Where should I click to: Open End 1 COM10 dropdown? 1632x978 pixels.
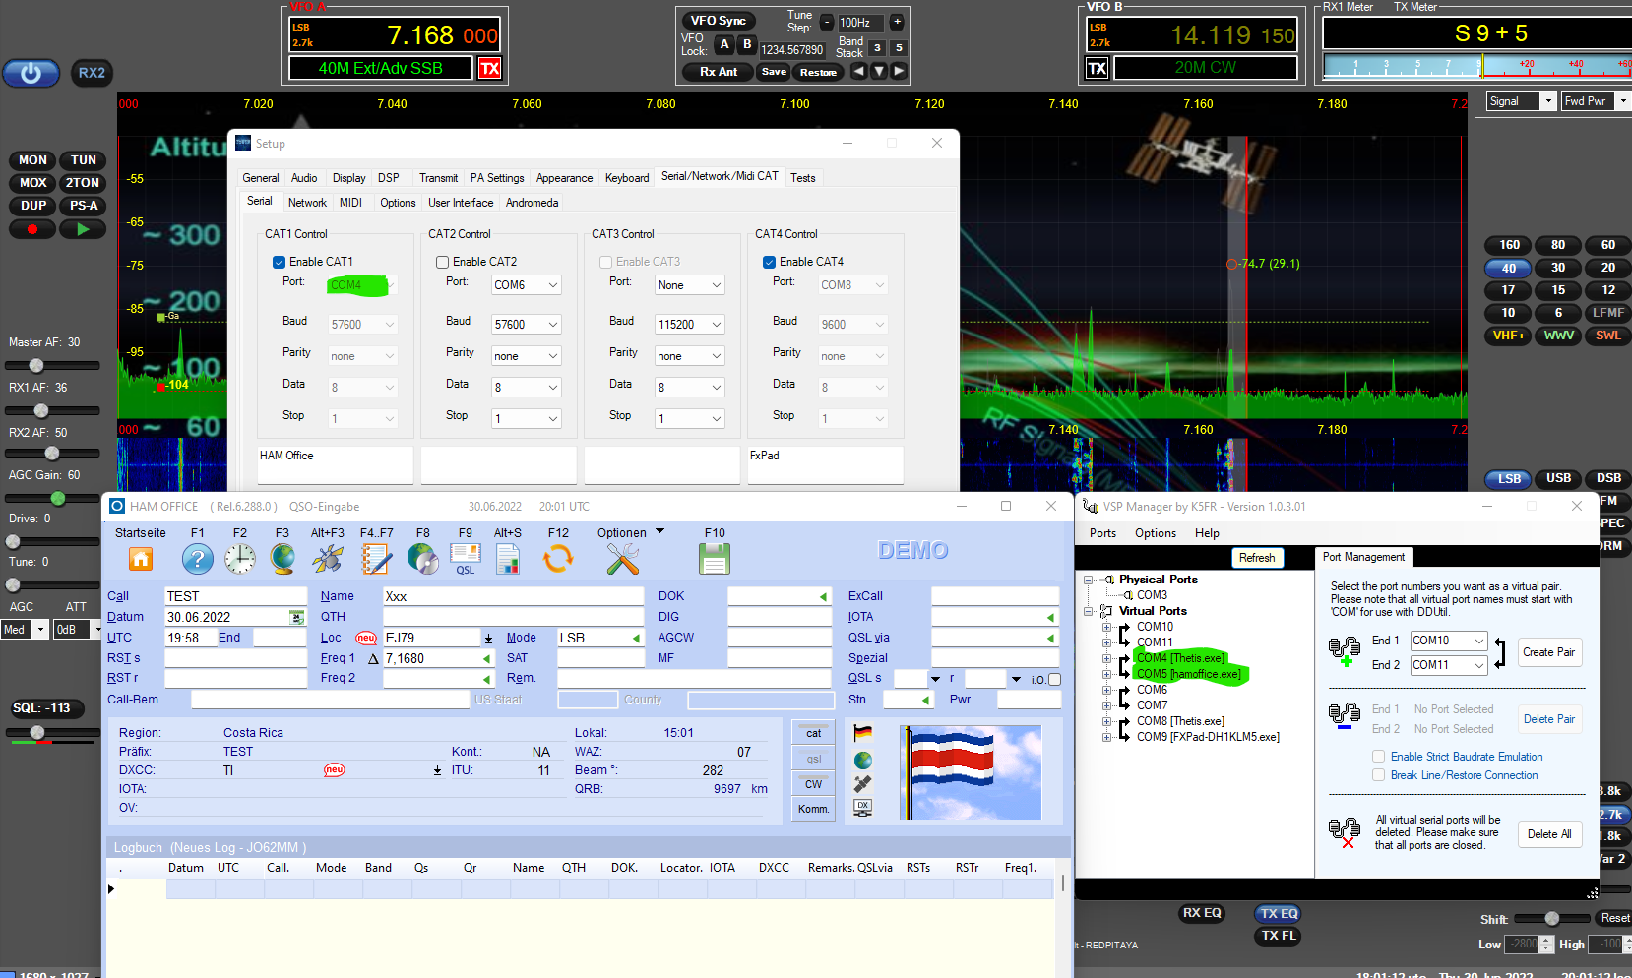pyautogui.click(x=1448, y=641)
